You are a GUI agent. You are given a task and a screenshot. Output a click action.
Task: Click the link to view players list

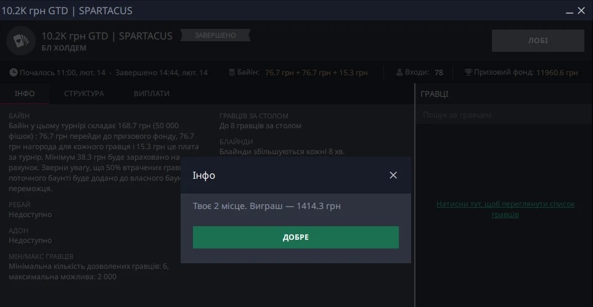tap(505, 209)
